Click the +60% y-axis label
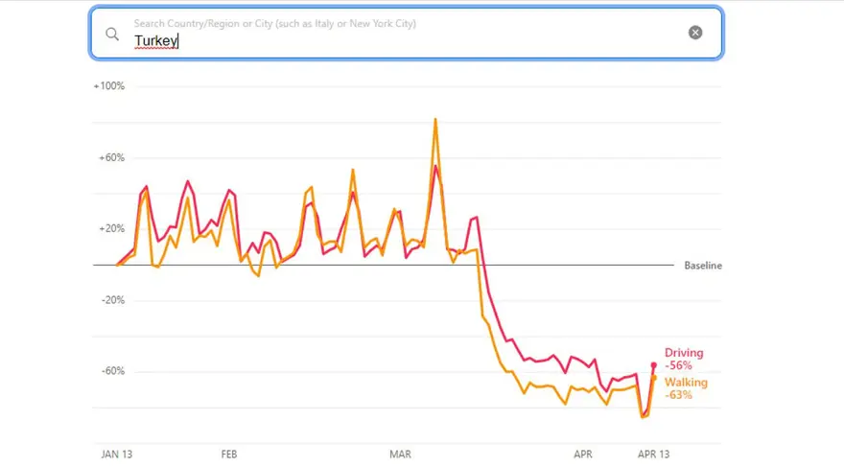Image resolution: width=844 pixels, height=467 pixels. point(110,158)
